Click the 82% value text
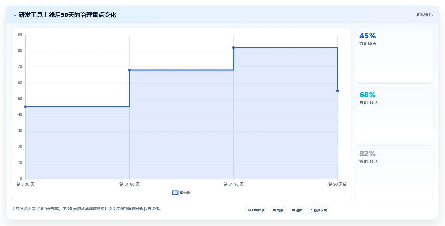Viewport: 445px width, 226px height. [x=367, y=154]
